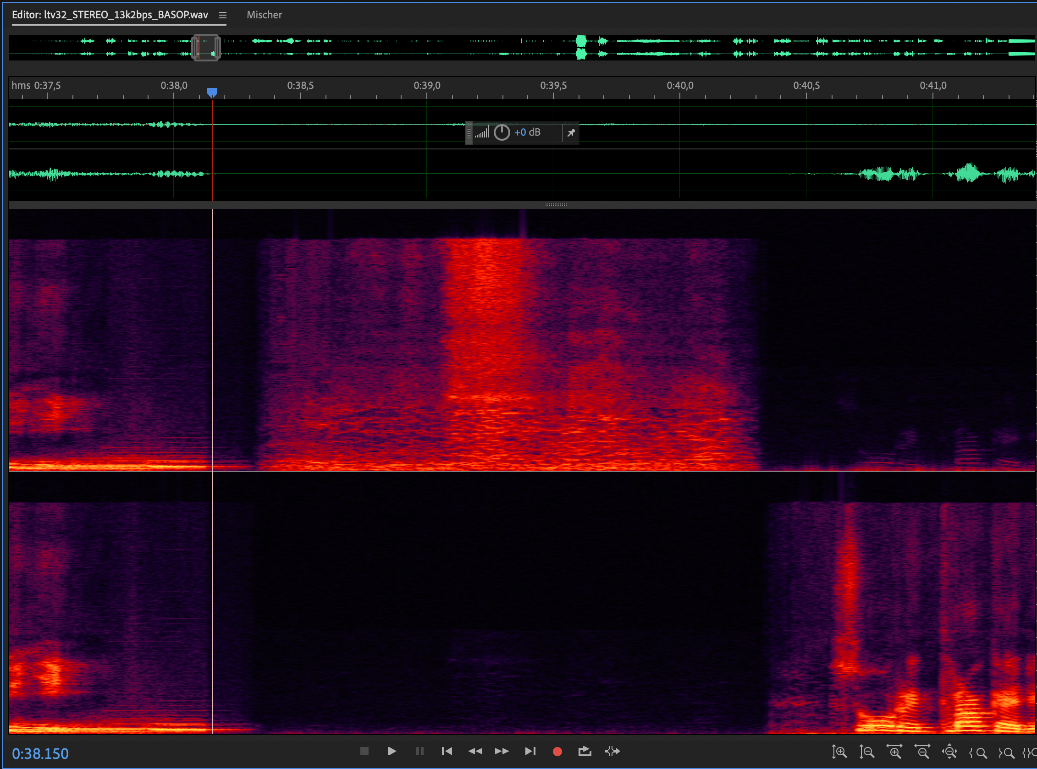Click the HUD volume knob +0 dB
The width and height of the screenshot is (1037, 769).
click(x=502, y=132)
